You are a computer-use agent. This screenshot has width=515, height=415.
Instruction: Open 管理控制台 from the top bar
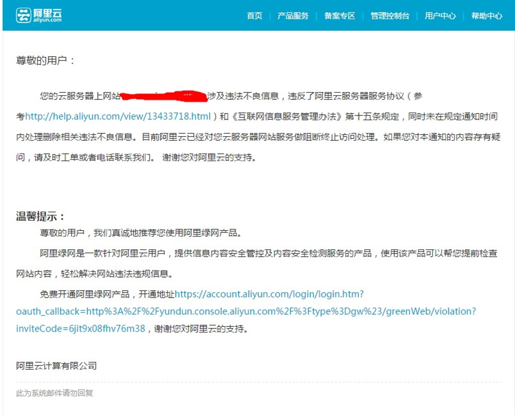click(390, 16)
